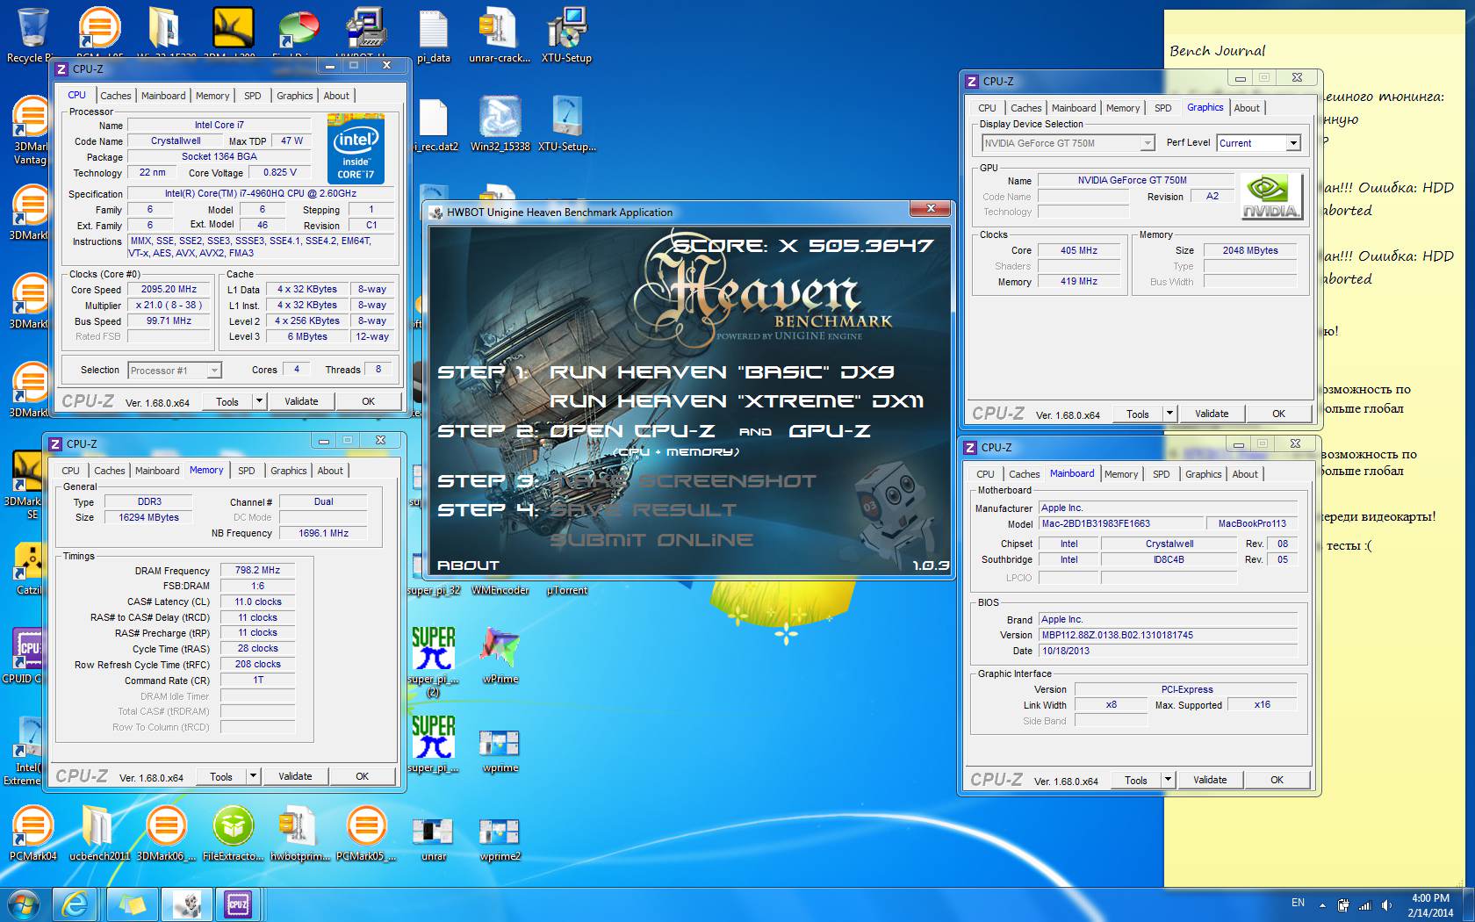Viewport: 1475px width, 922px height.
Task: Open the 3DMark06 desktop shortcut
Action: click(x=166, y=832)
